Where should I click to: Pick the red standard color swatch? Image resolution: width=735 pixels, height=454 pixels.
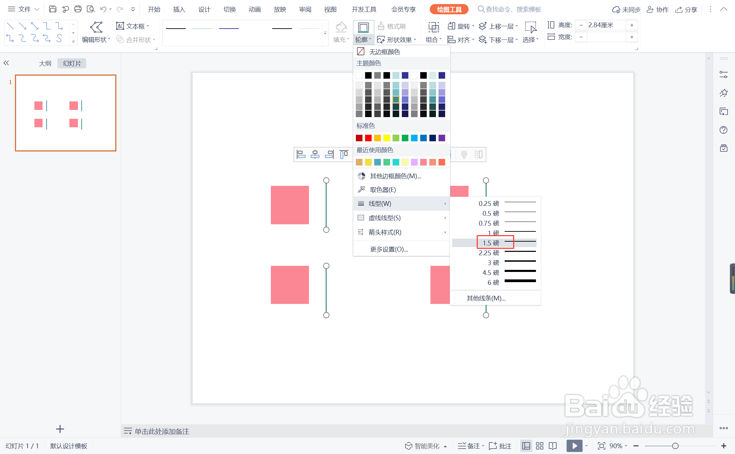pos(368,138)
